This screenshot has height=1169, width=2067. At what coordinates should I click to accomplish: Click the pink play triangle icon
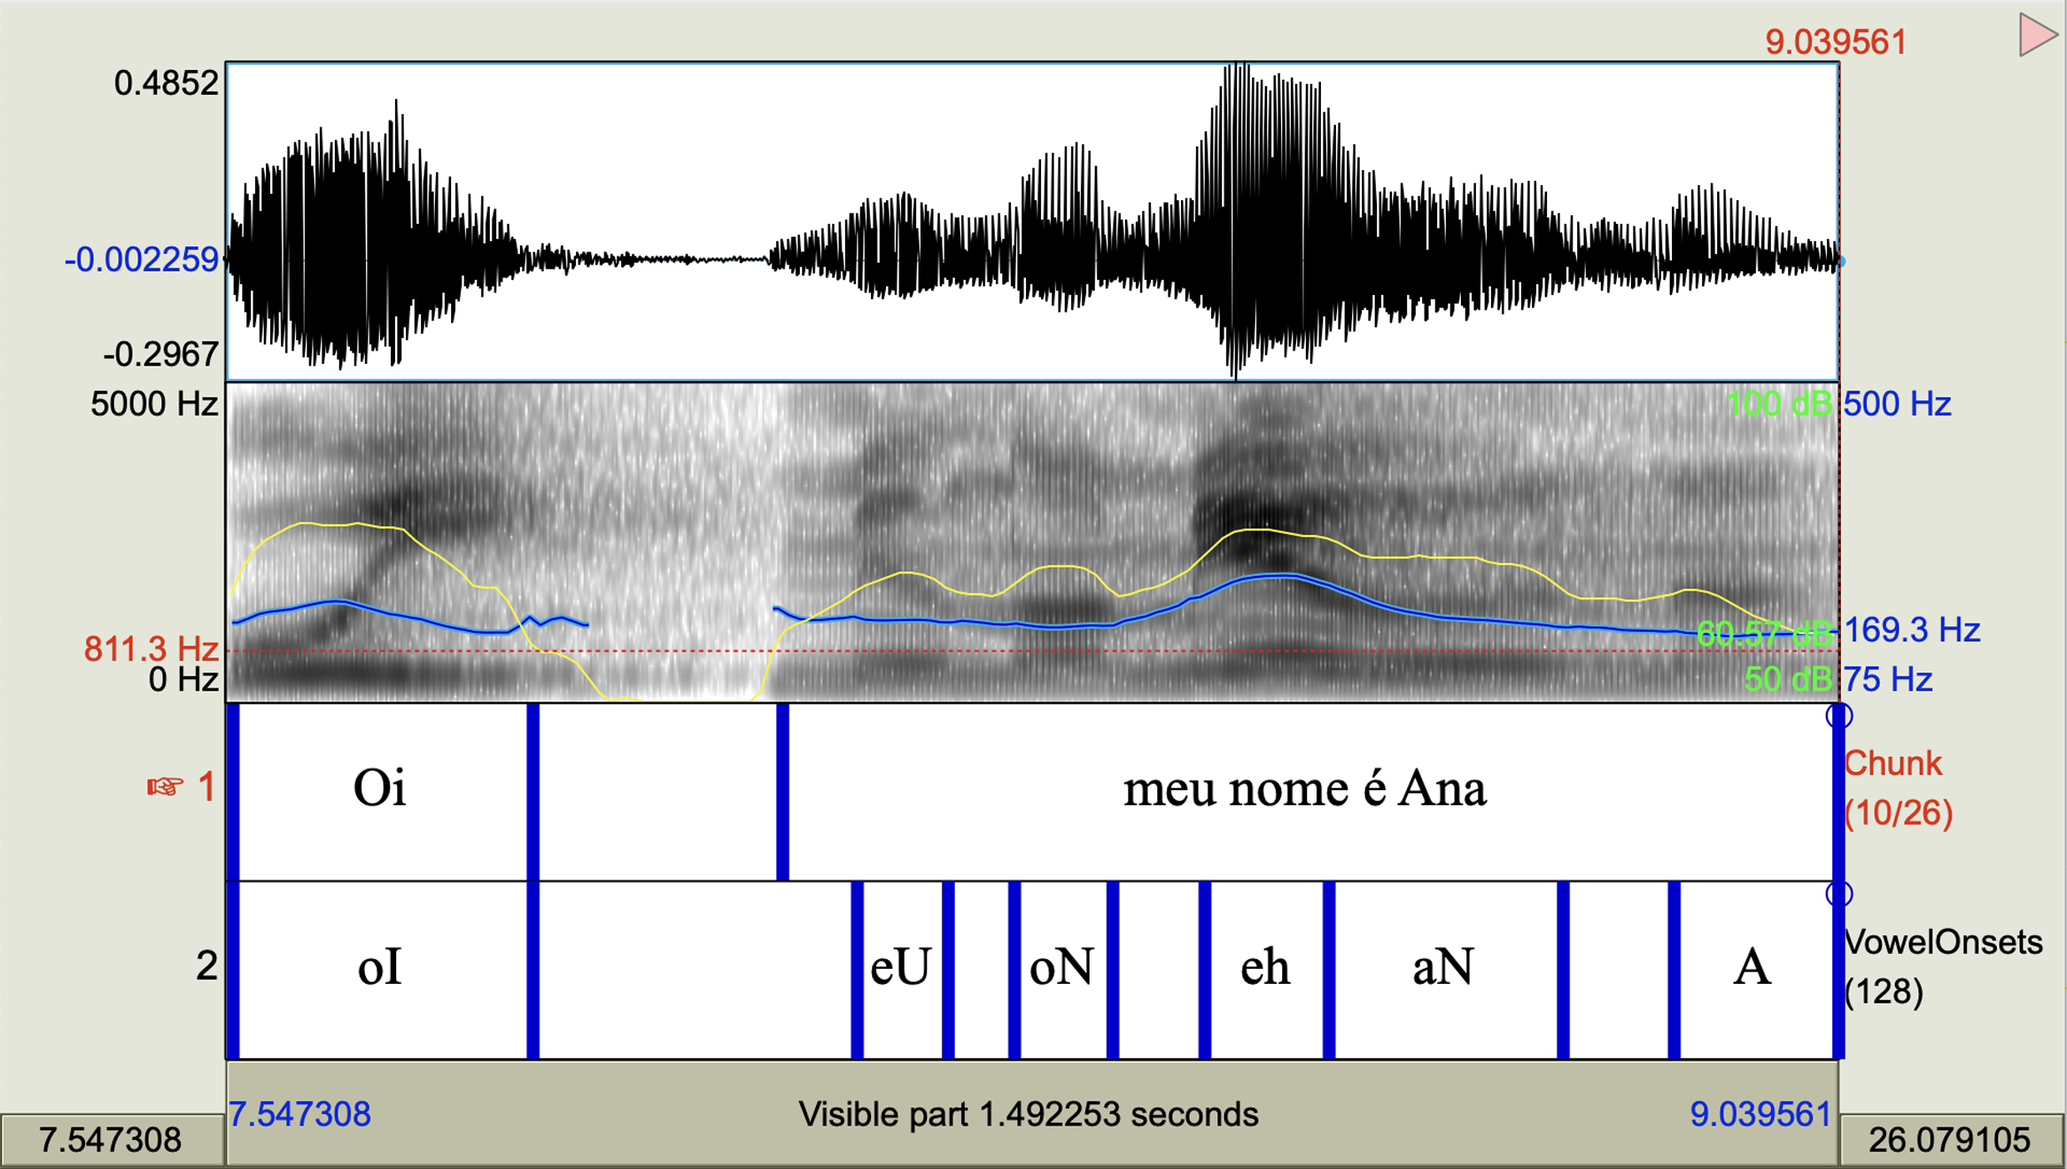[x=2037, y=35]
